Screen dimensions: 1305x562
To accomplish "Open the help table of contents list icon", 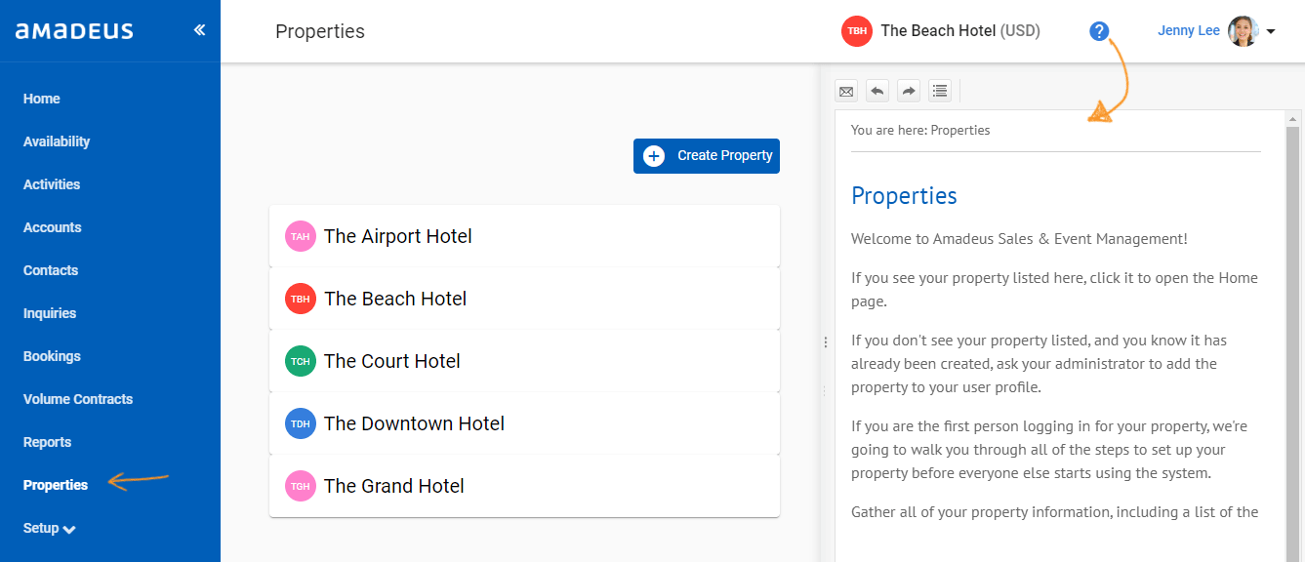I will [x=940, y=91].
